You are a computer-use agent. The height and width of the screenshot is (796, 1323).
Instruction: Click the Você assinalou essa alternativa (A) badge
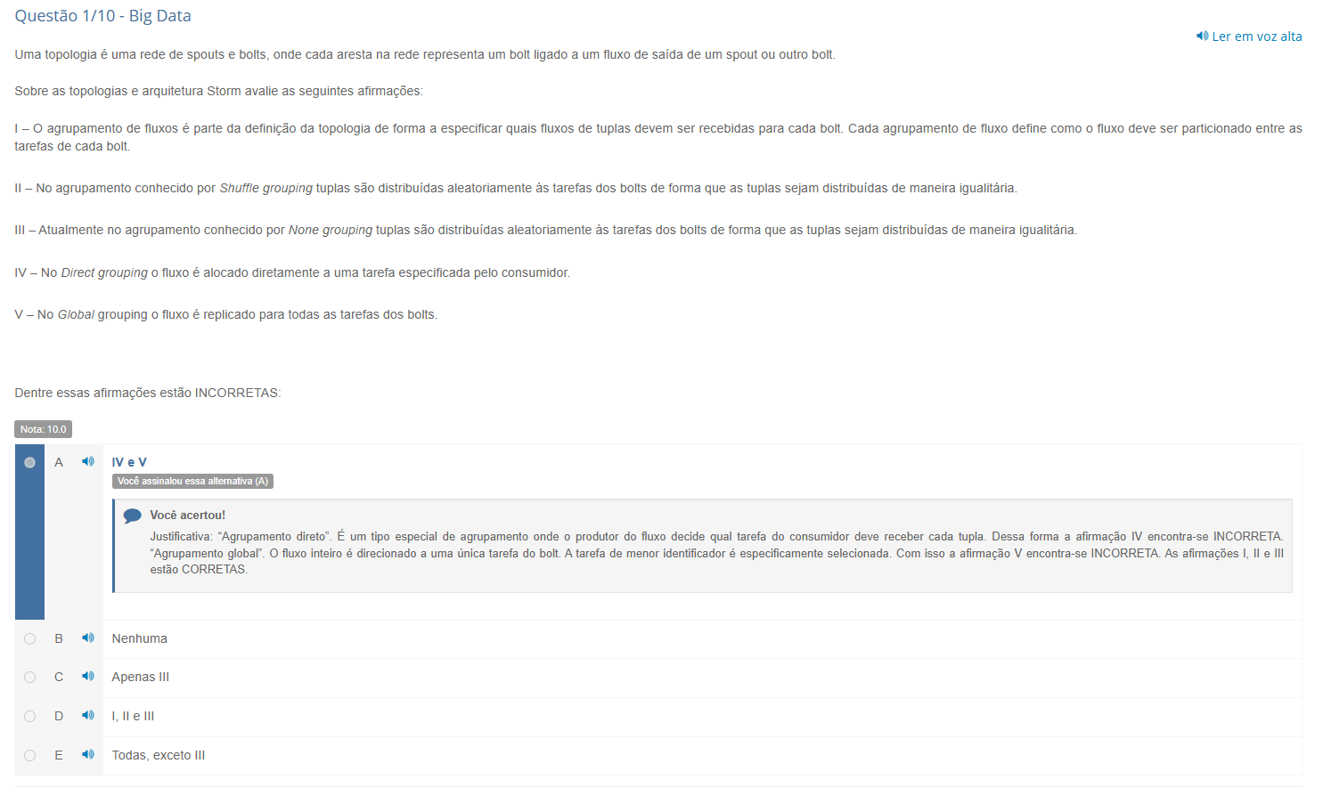pos(192,481)
